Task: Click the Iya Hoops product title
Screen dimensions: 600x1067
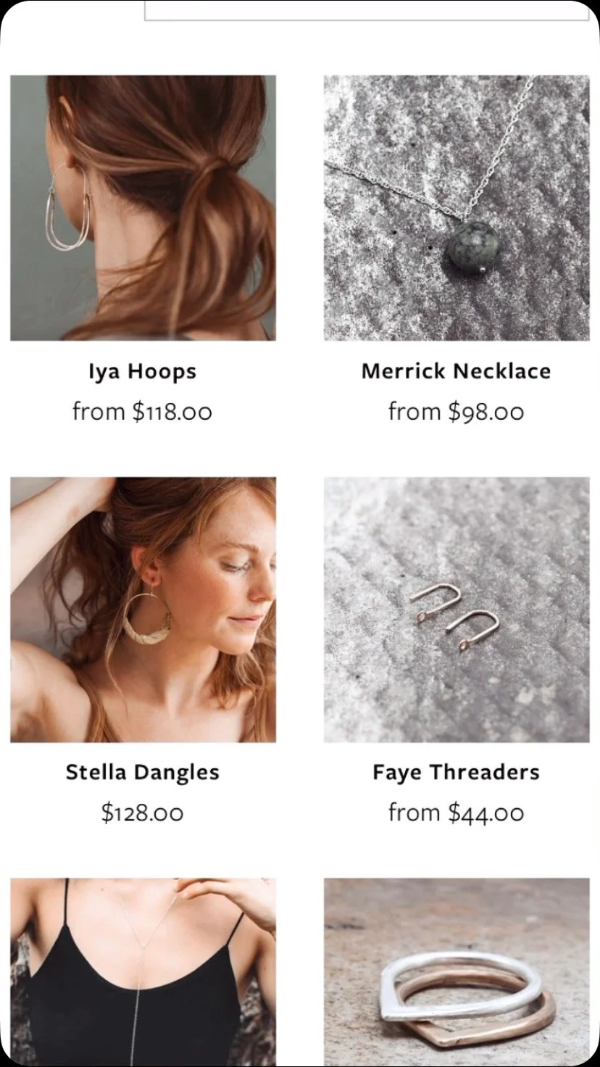Action: [143, 372]
